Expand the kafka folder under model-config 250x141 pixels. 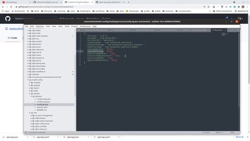pyautogui.click(x=30, y=91)
